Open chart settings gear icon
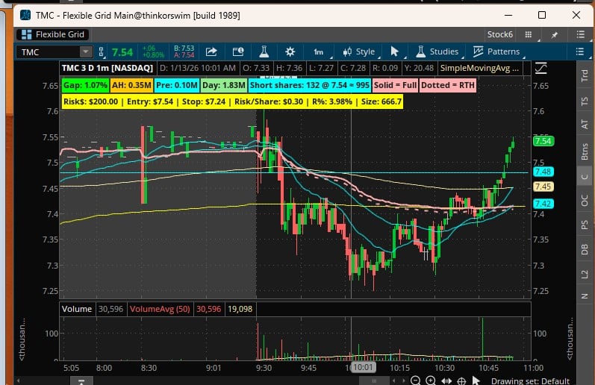595x385 pixels. pyautogui.click(x=290, y=51)
